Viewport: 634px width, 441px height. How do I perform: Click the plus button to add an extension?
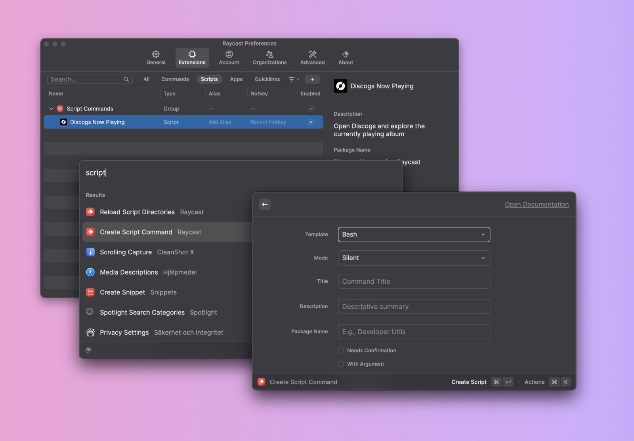[x=312, y=79]
